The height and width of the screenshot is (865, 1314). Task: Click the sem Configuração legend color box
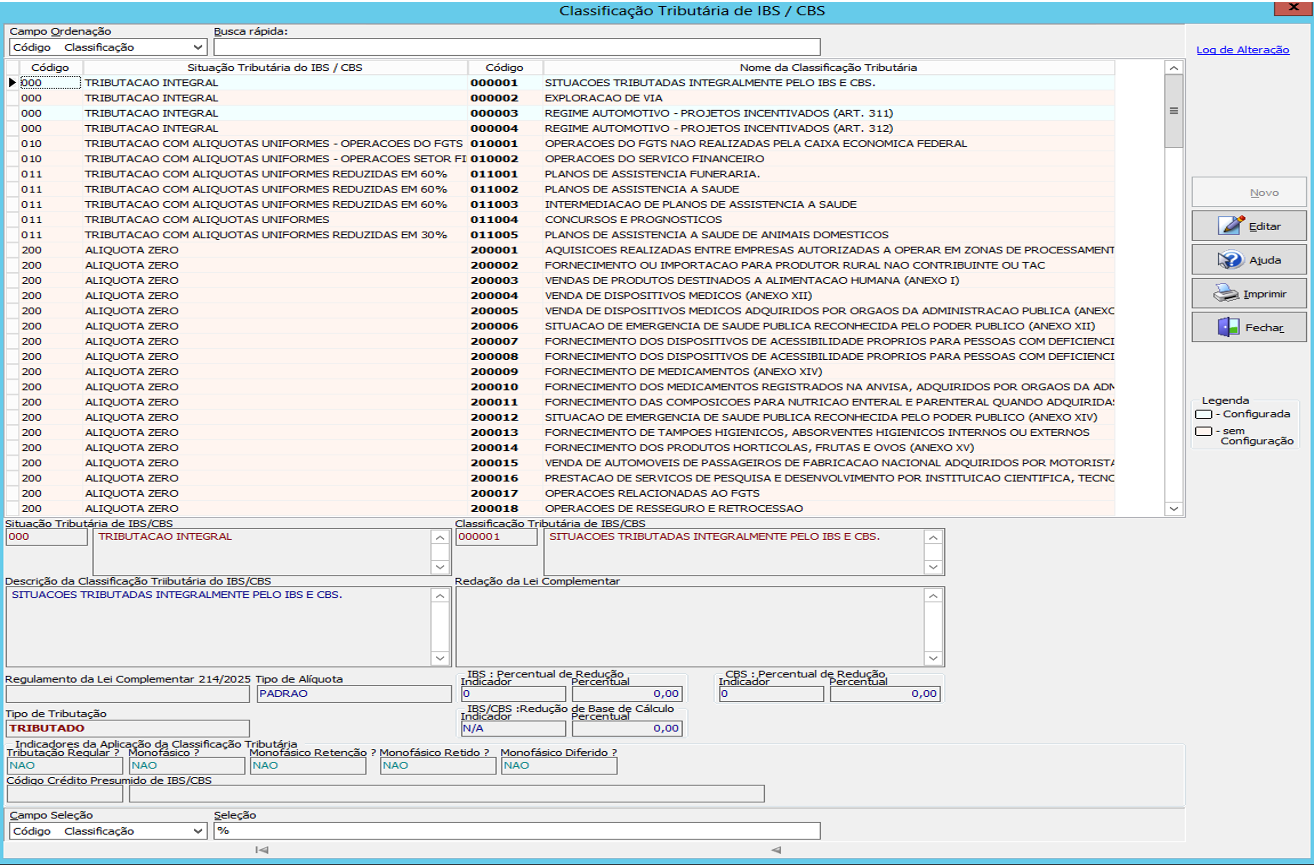click(x=1203, y=431)
